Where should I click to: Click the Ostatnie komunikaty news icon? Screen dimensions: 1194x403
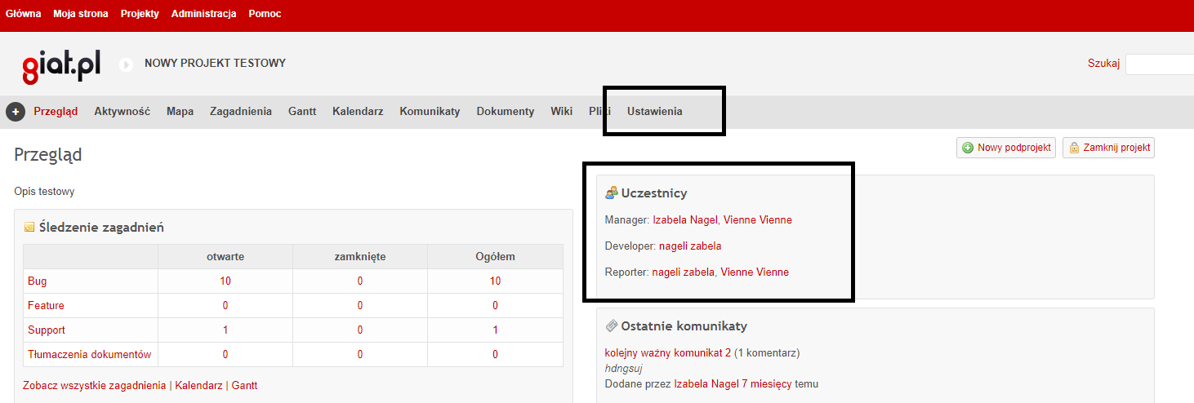tap(612, 325)
